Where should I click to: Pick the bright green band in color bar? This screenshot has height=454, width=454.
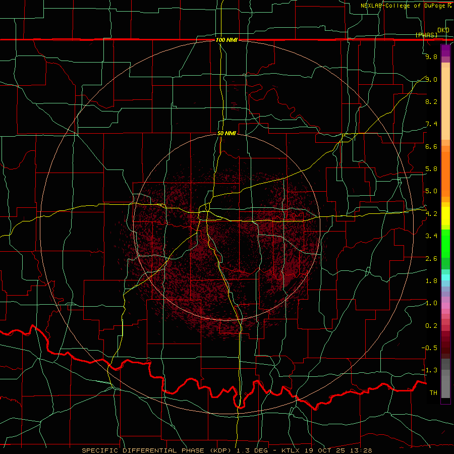(x=445, y=244)
